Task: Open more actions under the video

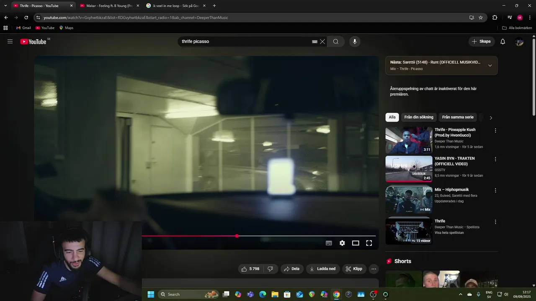Action: tap(374, 269)
